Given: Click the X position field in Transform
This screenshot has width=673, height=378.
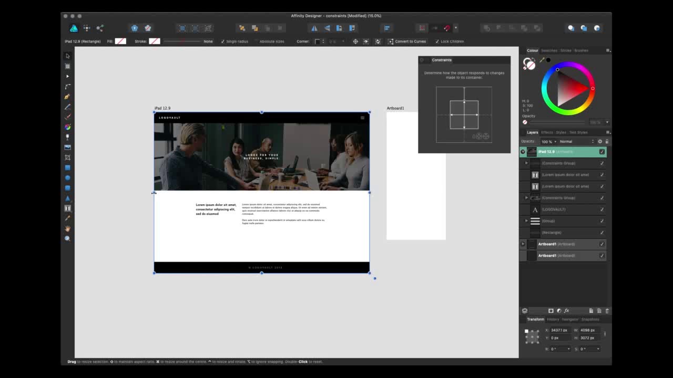Looking at the screenshot, I should [x=560, y=330].
